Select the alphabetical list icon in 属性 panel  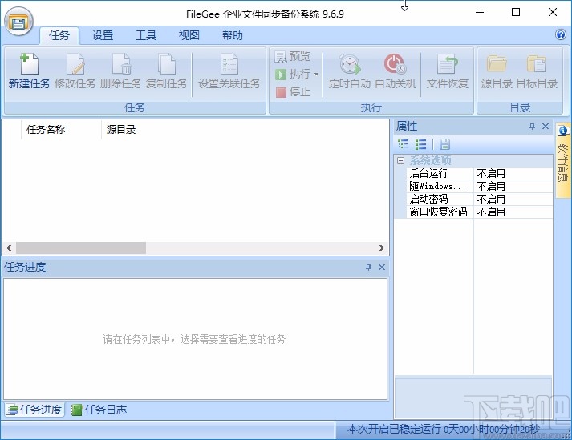pyautogui.click(x=420, y=144)
